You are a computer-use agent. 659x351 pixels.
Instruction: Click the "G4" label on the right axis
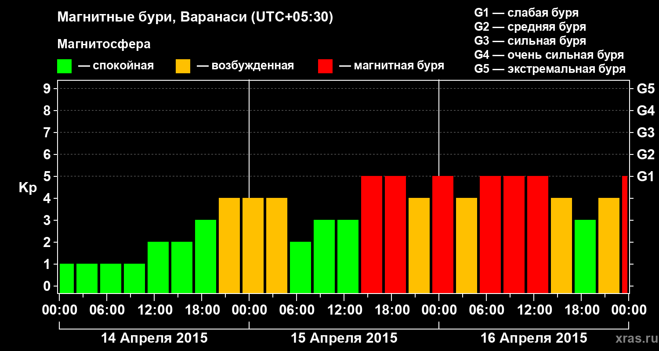(645, 111)
